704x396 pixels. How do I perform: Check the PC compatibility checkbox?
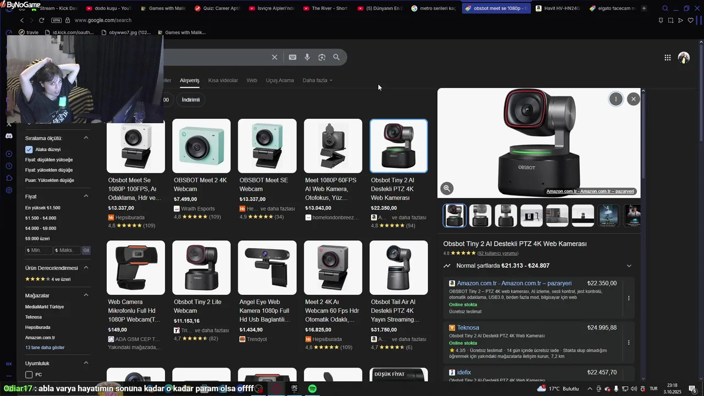29,375
